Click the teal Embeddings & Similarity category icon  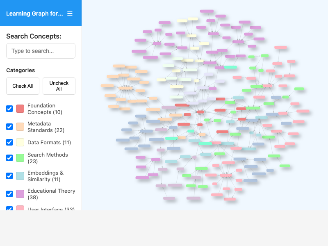click(20, 176)
